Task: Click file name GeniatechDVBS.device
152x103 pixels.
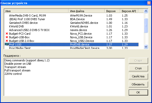Action: pos(84,23)
